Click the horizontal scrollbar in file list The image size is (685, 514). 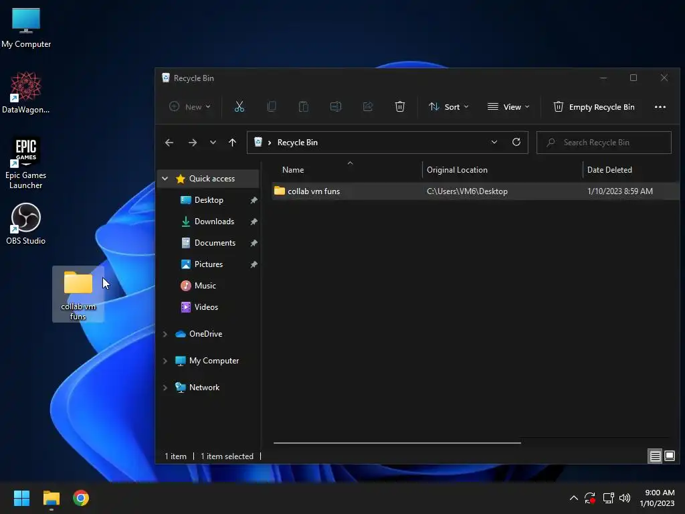click(x=397, y=443)
